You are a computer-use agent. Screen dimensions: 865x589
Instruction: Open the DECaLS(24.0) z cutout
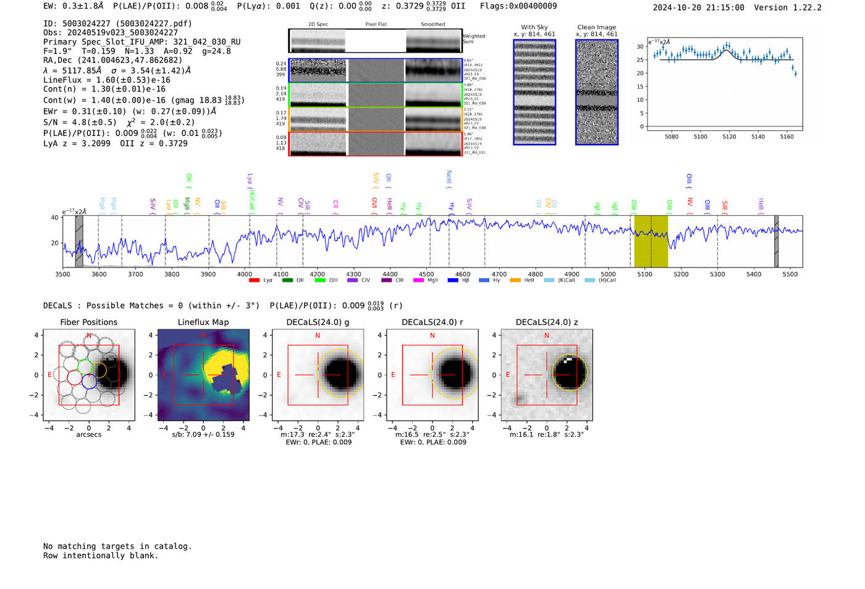pos(547,375)
